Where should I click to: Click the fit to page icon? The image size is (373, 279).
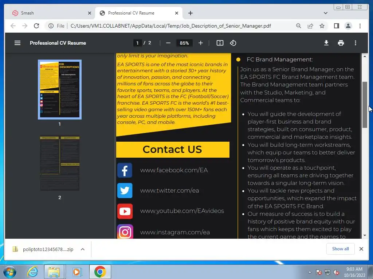click(x=220, y=43)
